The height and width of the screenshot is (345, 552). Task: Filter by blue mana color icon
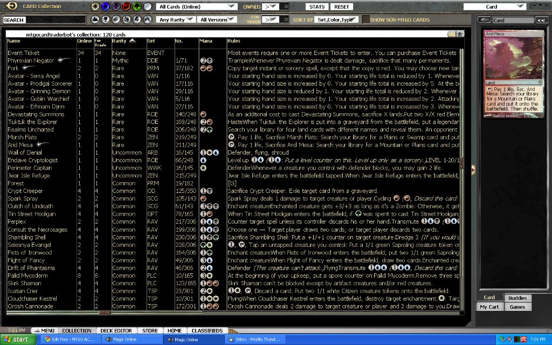click(x=106, y=7)
